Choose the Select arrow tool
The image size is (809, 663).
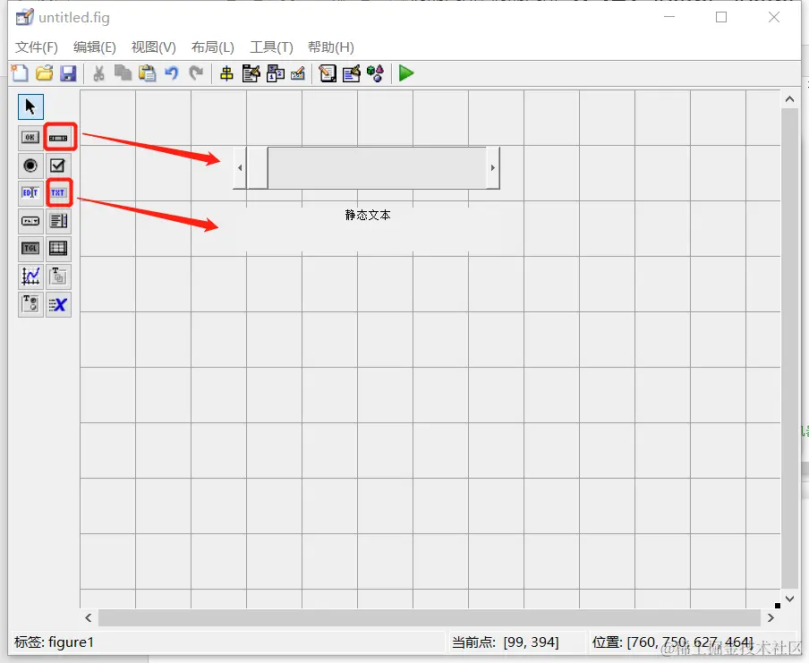(30, 106)
